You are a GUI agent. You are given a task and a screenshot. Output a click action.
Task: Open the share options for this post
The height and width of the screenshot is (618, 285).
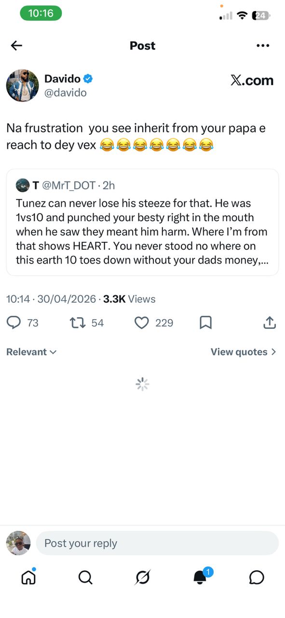pos(270,323)
